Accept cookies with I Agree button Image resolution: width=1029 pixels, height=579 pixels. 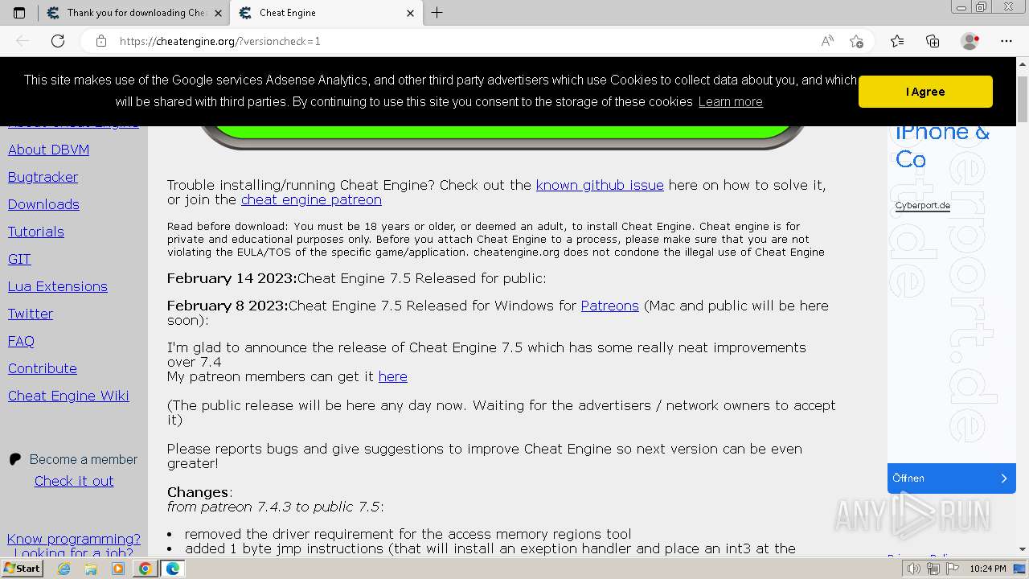[925, 92]
